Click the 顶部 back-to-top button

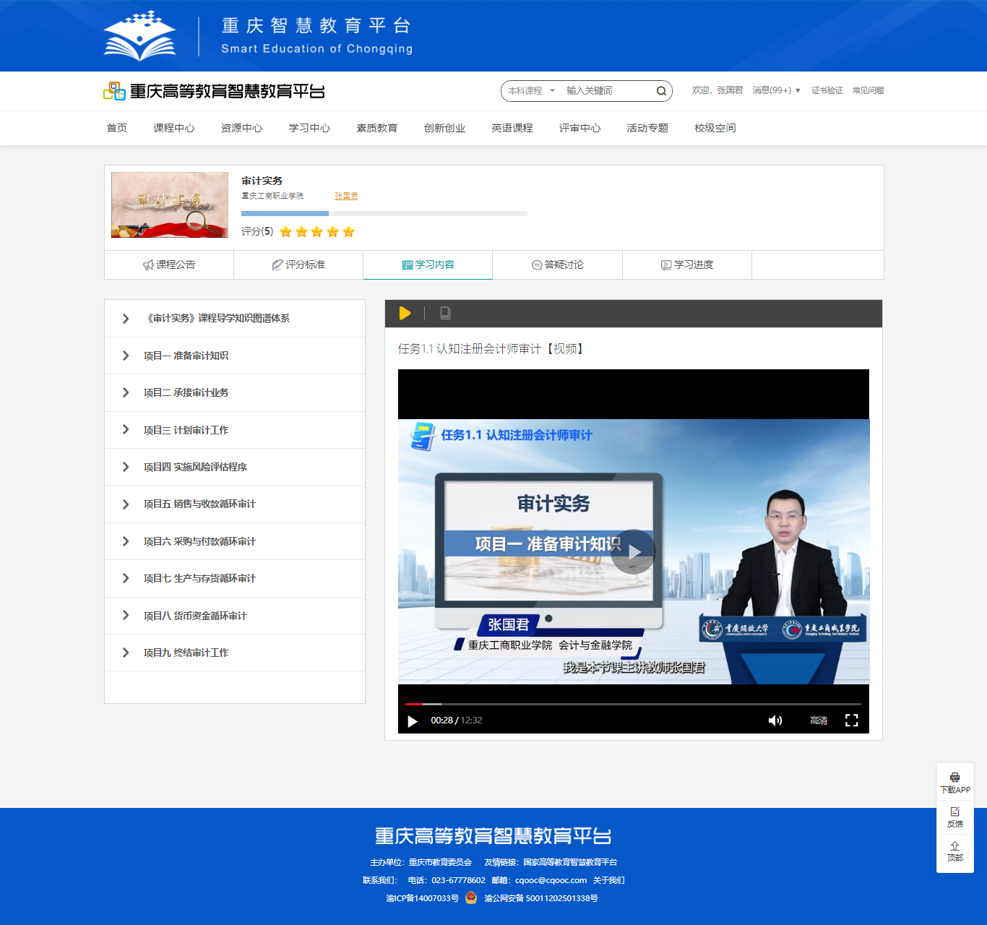[955, 851]
